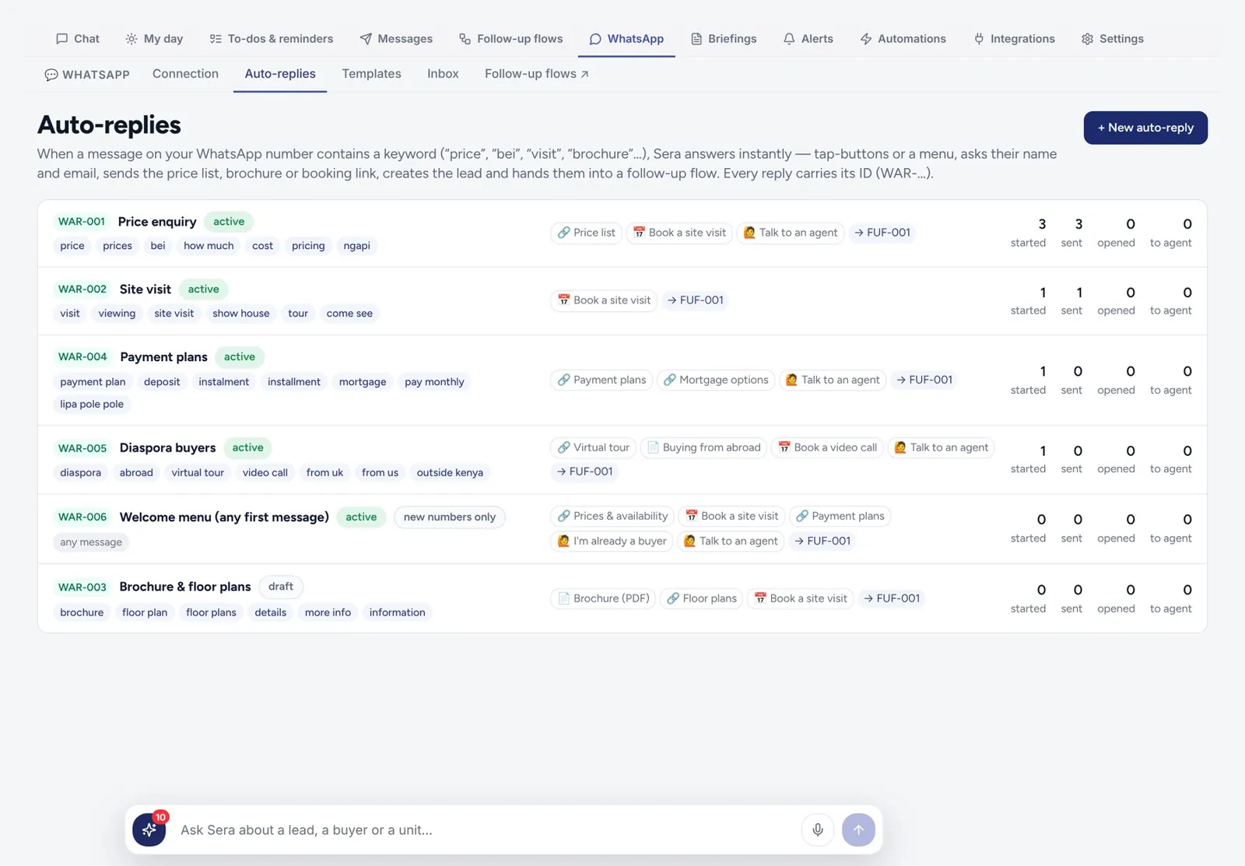Open the Integrations tab
Viewport: 1245px width, 866px height.
pyautogui.click(x=1015, y=39)
